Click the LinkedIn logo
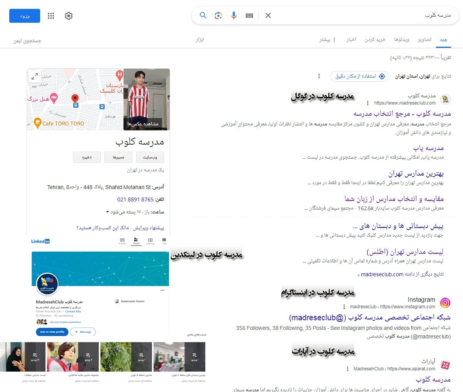This screenshot has height=392, width=463. click(x=41, y=241)
